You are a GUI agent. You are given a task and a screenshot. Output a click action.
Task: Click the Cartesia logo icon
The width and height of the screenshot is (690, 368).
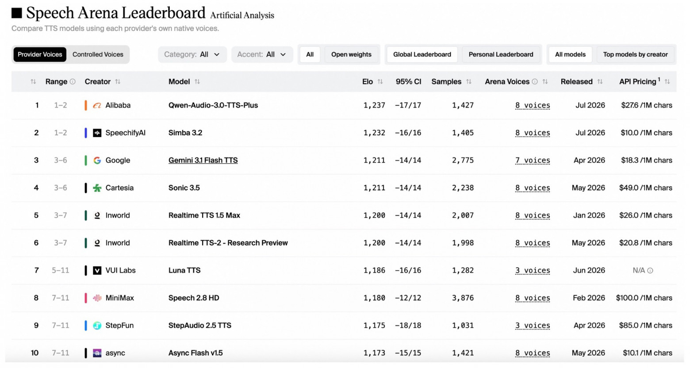(97, 188)
